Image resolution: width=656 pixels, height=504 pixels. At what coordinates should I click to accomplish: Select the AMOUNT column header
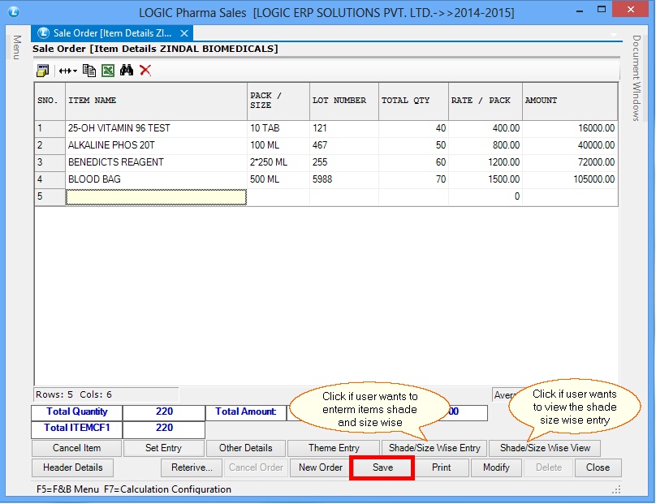point(570,101)
